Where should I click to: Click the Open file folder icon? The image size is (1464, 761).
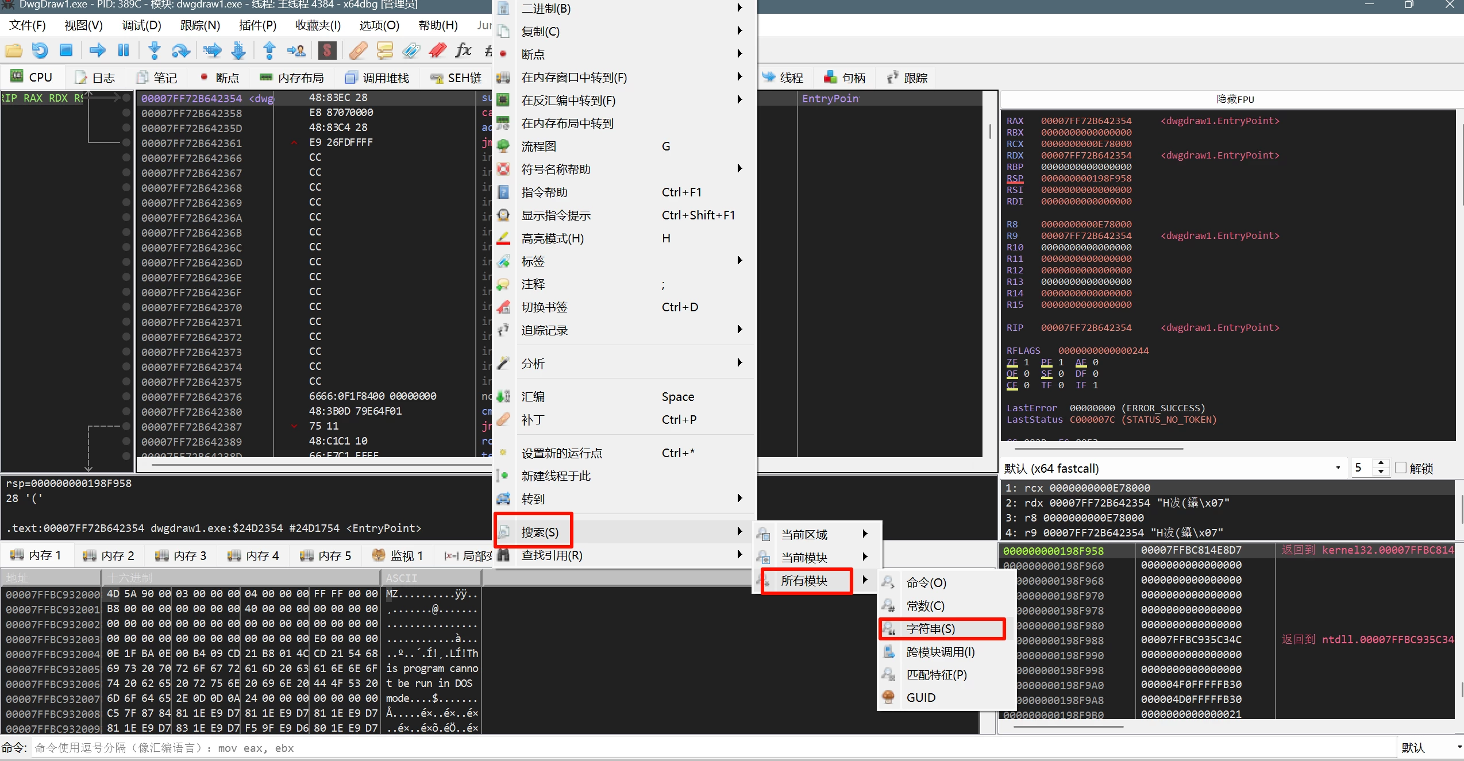point(14,51)
